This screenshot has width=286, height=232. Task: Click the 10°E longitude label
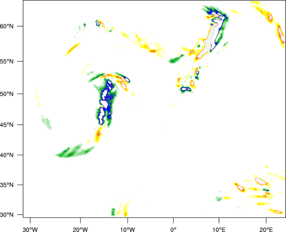(x=219, y=230)
